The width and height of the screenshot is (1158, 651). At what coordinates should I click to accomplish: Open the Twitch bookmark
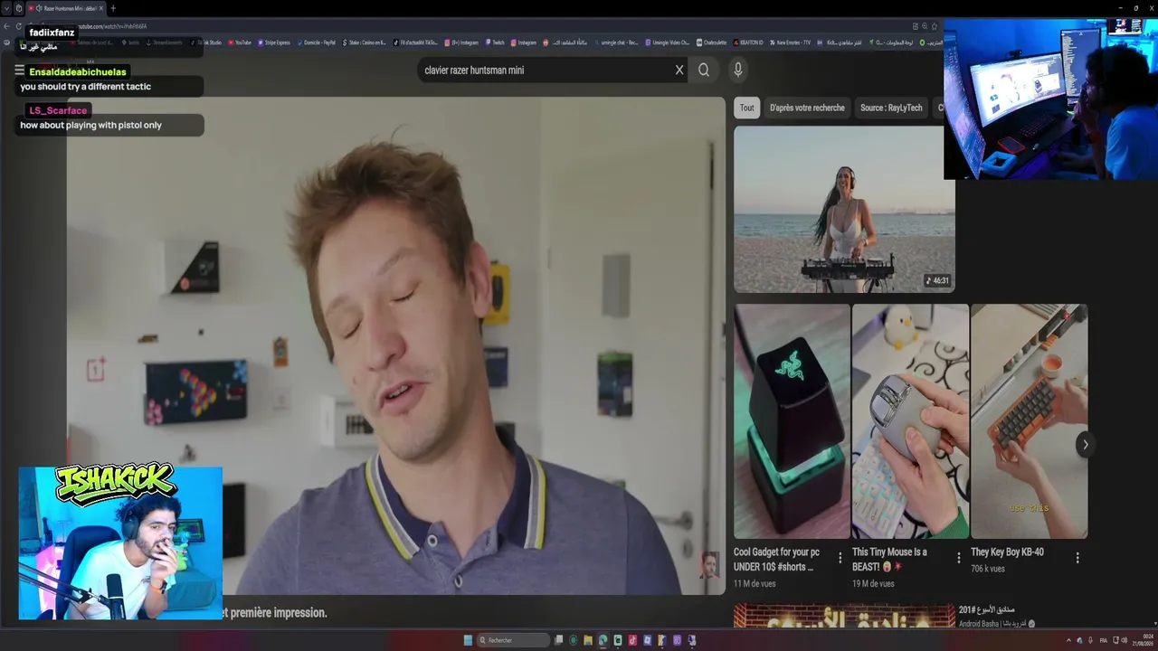point(495,42)
